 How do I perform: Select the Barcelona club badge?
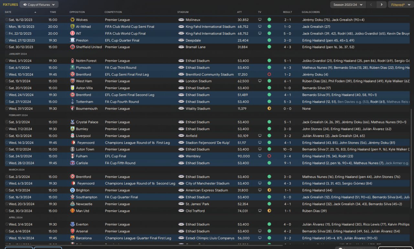[72, 238]
